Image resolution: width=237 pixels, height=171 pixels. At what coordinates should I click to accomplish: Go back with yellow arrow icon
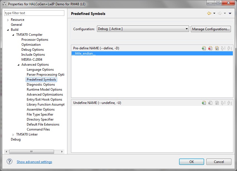click(x=209, y=13)
